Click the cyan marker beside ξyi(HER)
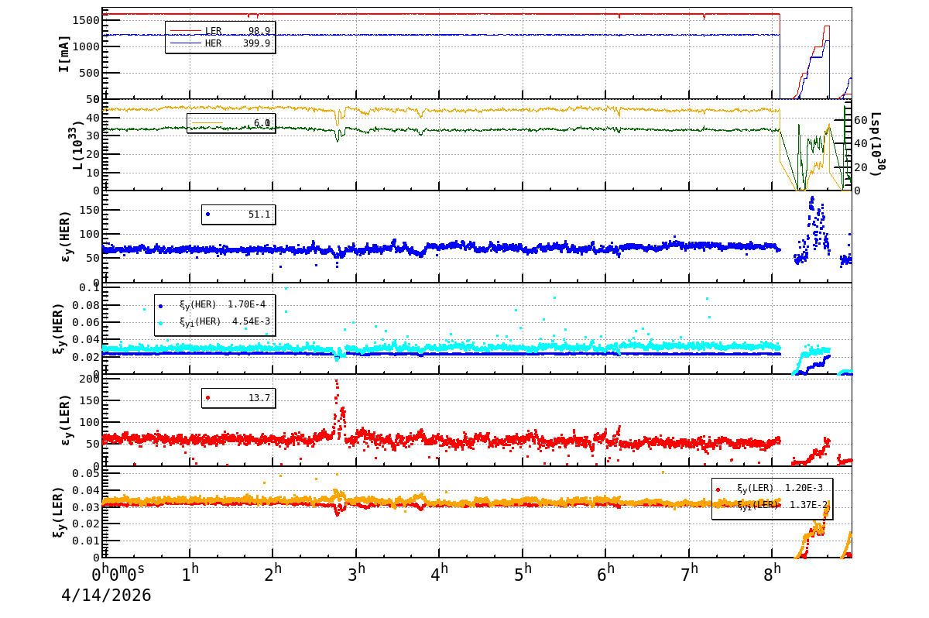 [160, 322]
